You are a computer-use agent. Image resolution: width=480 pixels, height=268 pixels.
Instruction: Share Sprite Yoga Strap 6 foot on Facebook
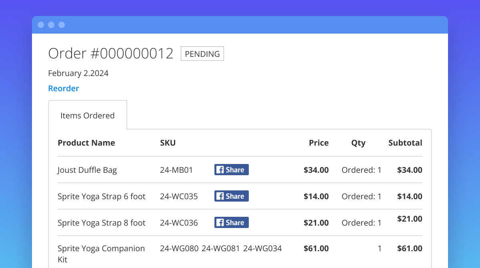tap(231, 196)
